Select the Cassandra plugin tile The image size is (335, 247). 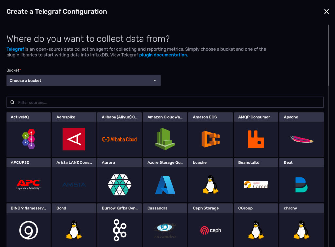(165, 226)
